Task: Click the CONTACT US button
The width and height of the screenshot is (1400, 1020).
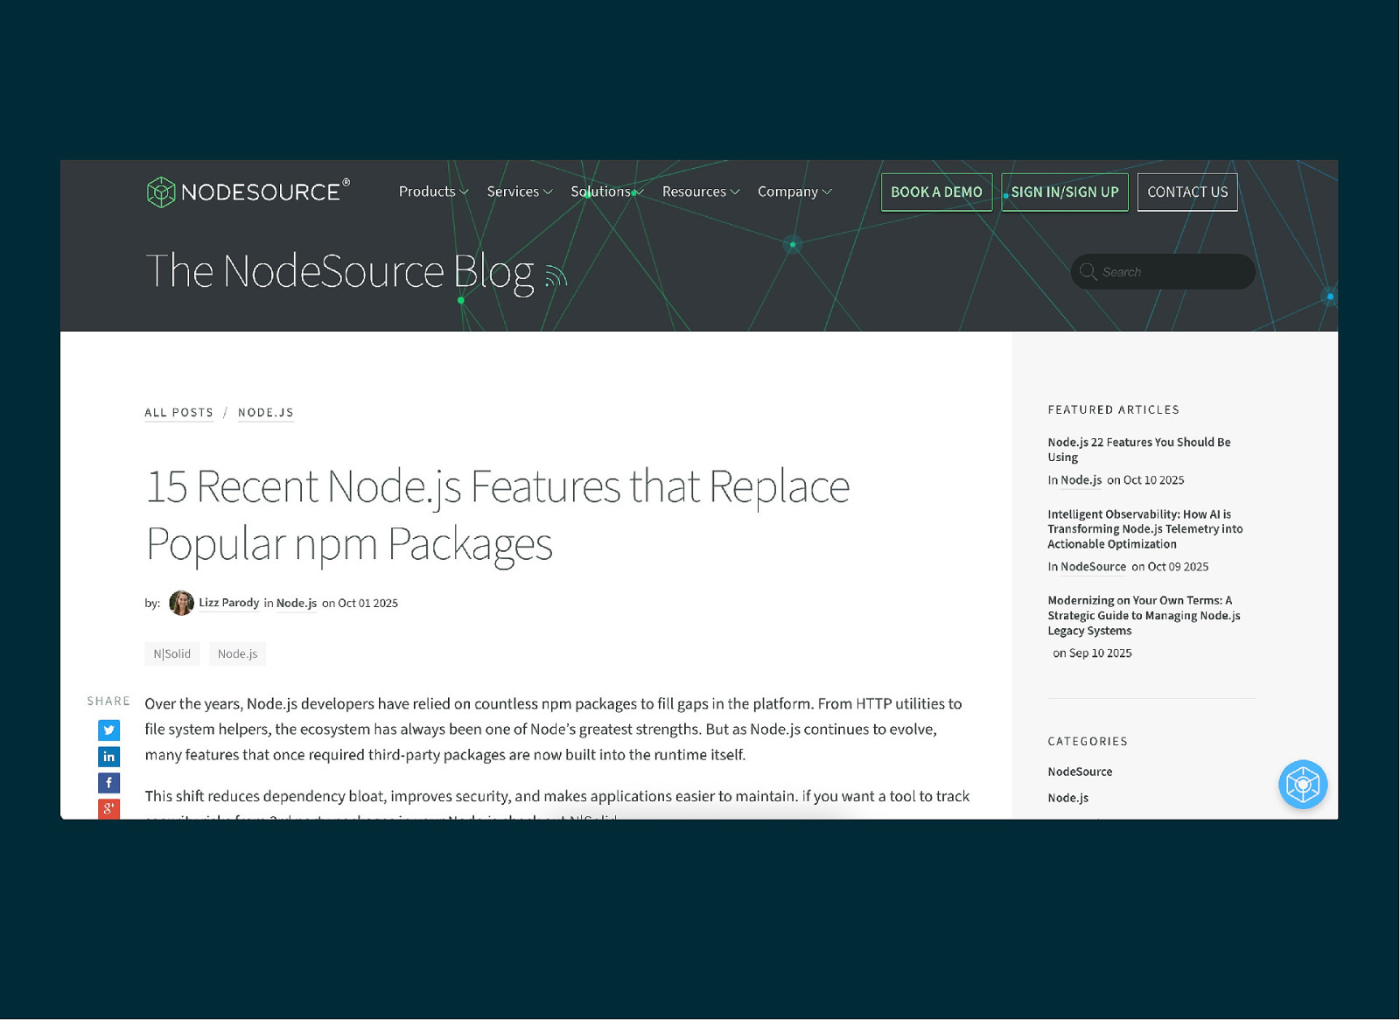Action: (x=1186, y=192)
